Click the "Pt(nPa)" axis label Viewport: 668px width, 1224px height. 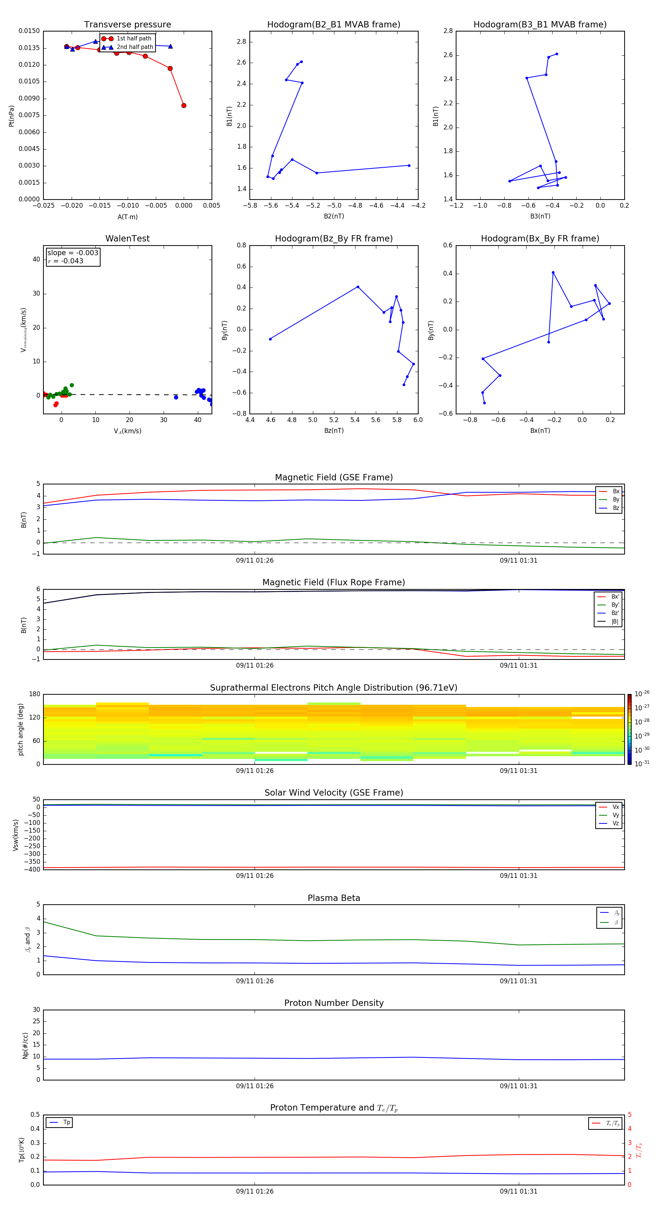pos(12,115)
